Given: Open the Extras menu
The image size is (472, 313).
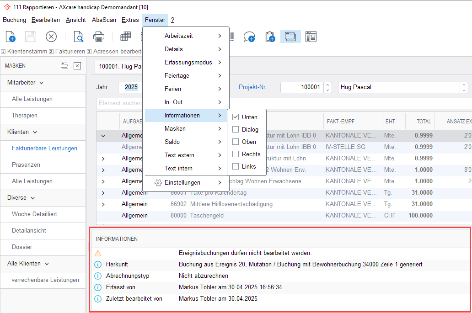Looking at the screenshot, I should (x=130, y=20).
